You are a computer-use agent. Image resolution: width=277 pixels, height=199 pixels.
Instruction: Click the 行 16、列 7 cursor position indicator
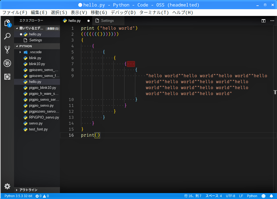point(193,196)
